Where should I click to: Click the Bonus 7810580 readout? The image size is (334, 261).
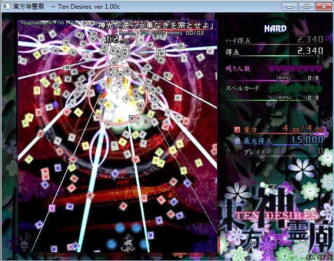click(x=142, y=33)
